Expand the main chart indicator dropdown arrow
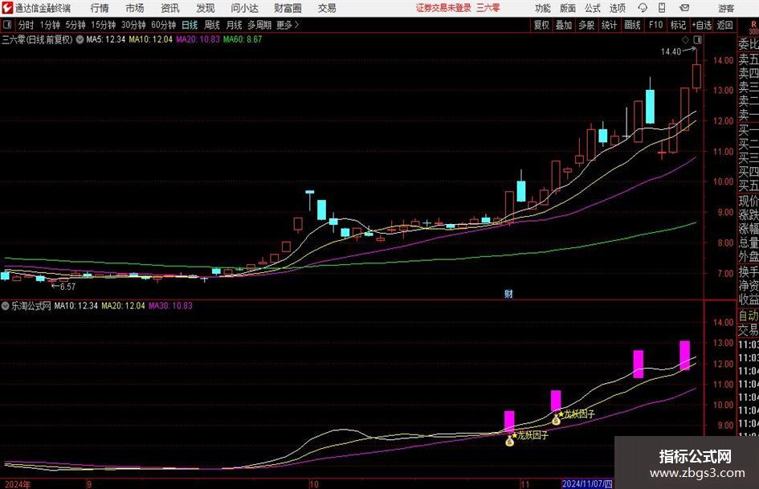Viewport: 759px width, 489px height. click(x=80, y=39)
